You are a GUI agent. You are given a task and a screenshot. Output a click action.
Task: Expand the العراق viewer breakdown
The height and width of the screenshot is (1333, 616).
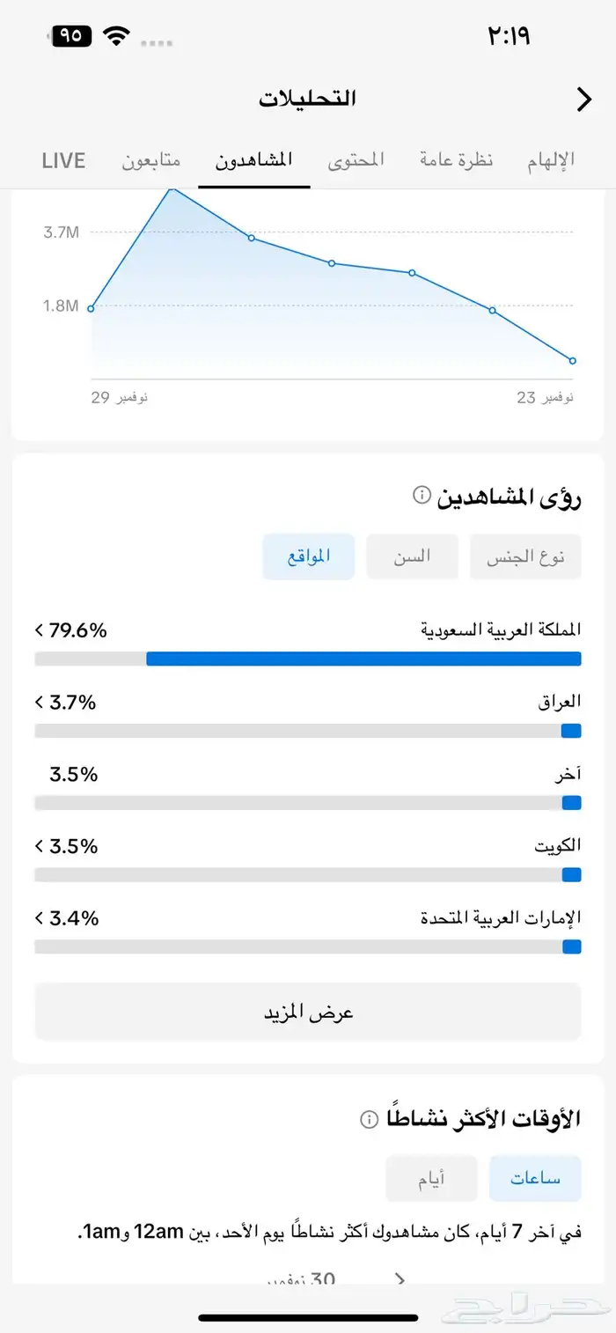coord(37,703)
